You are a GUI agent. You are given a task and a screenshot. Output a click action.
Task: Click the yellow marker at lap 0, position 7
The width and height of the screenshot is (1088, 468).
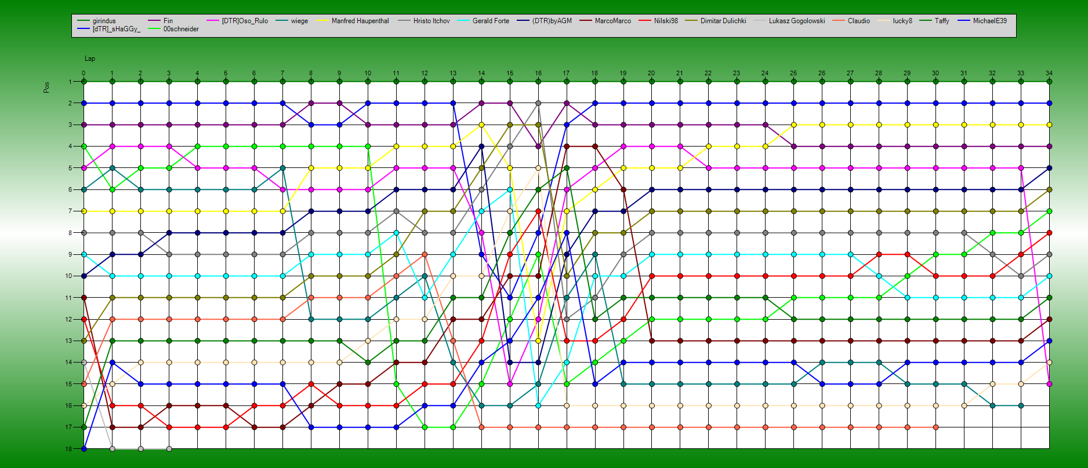coord(84,211)
